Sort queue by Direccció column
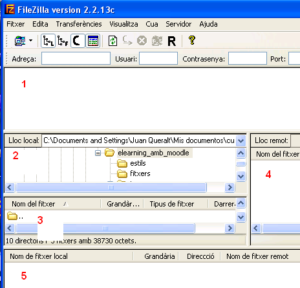Screen dimensions: 300x288 point(200,256)
